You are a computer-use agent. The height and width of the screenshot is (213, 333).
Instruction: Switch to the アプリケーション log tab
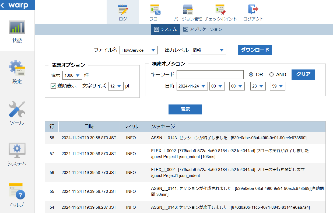click(x=202, y=29)
